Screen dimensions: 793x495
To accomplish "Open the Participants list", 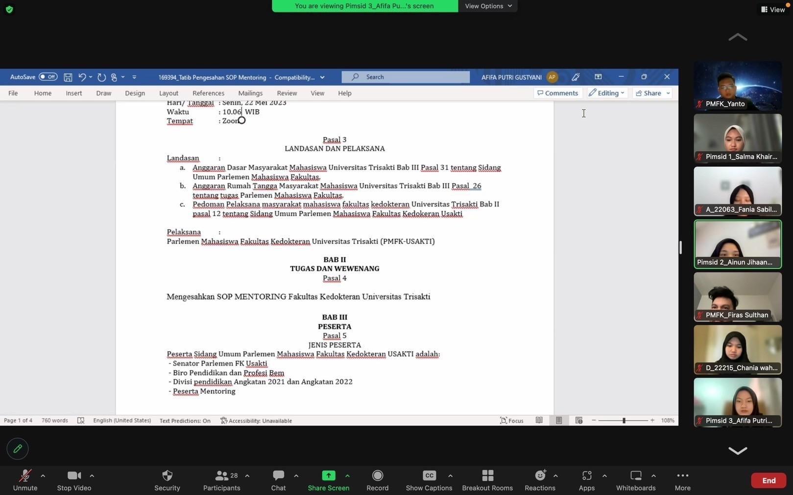I will [221, 480].
